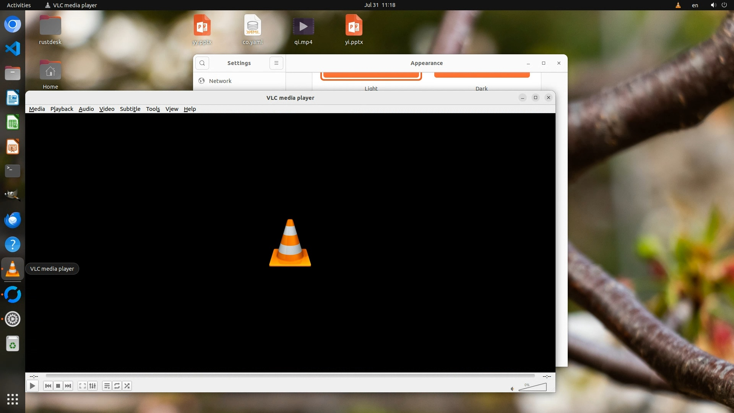Toggle the loop/repeat button
The height and width of the screenshot is (413, 734).
pyautogui.click(x=117, y=386)
